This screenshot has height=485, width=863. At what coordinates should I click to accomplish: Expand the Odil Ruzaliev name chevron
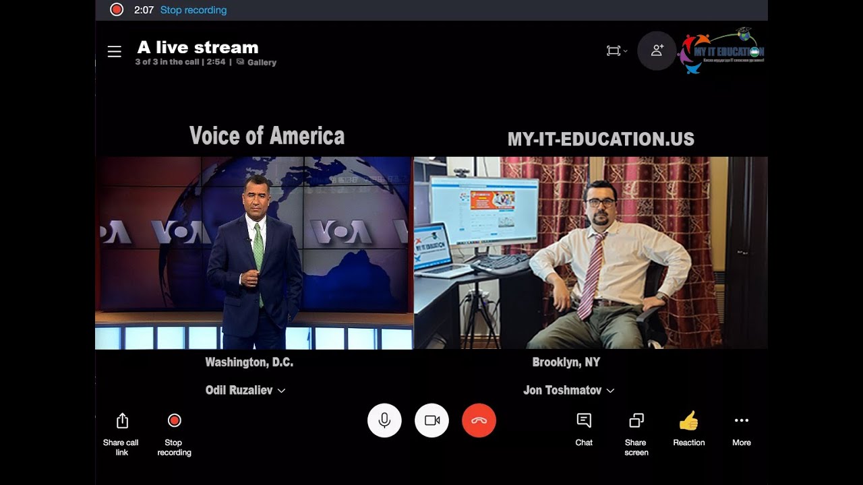[x=281, y=391]
